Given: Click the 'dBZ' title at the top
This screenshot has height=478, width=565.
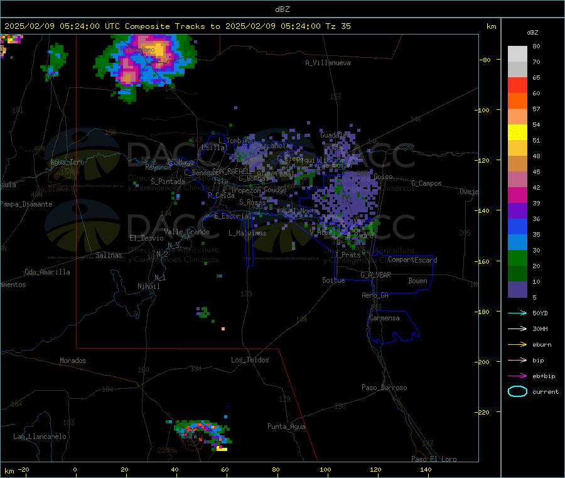Looking at the screenshot, I should point(282,9).
